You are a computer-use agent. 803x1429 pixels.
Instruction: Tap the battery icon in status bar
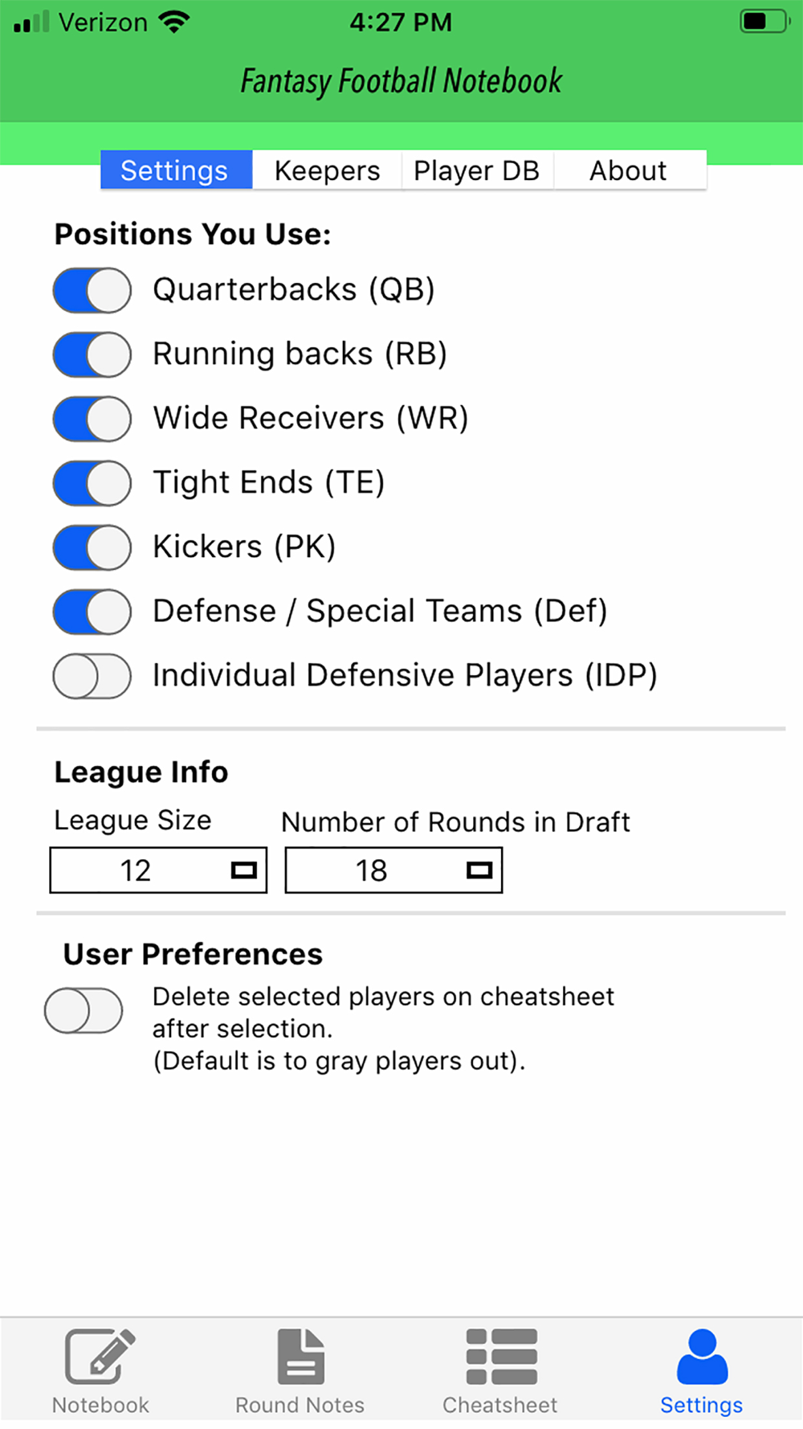tap(764, 21)
